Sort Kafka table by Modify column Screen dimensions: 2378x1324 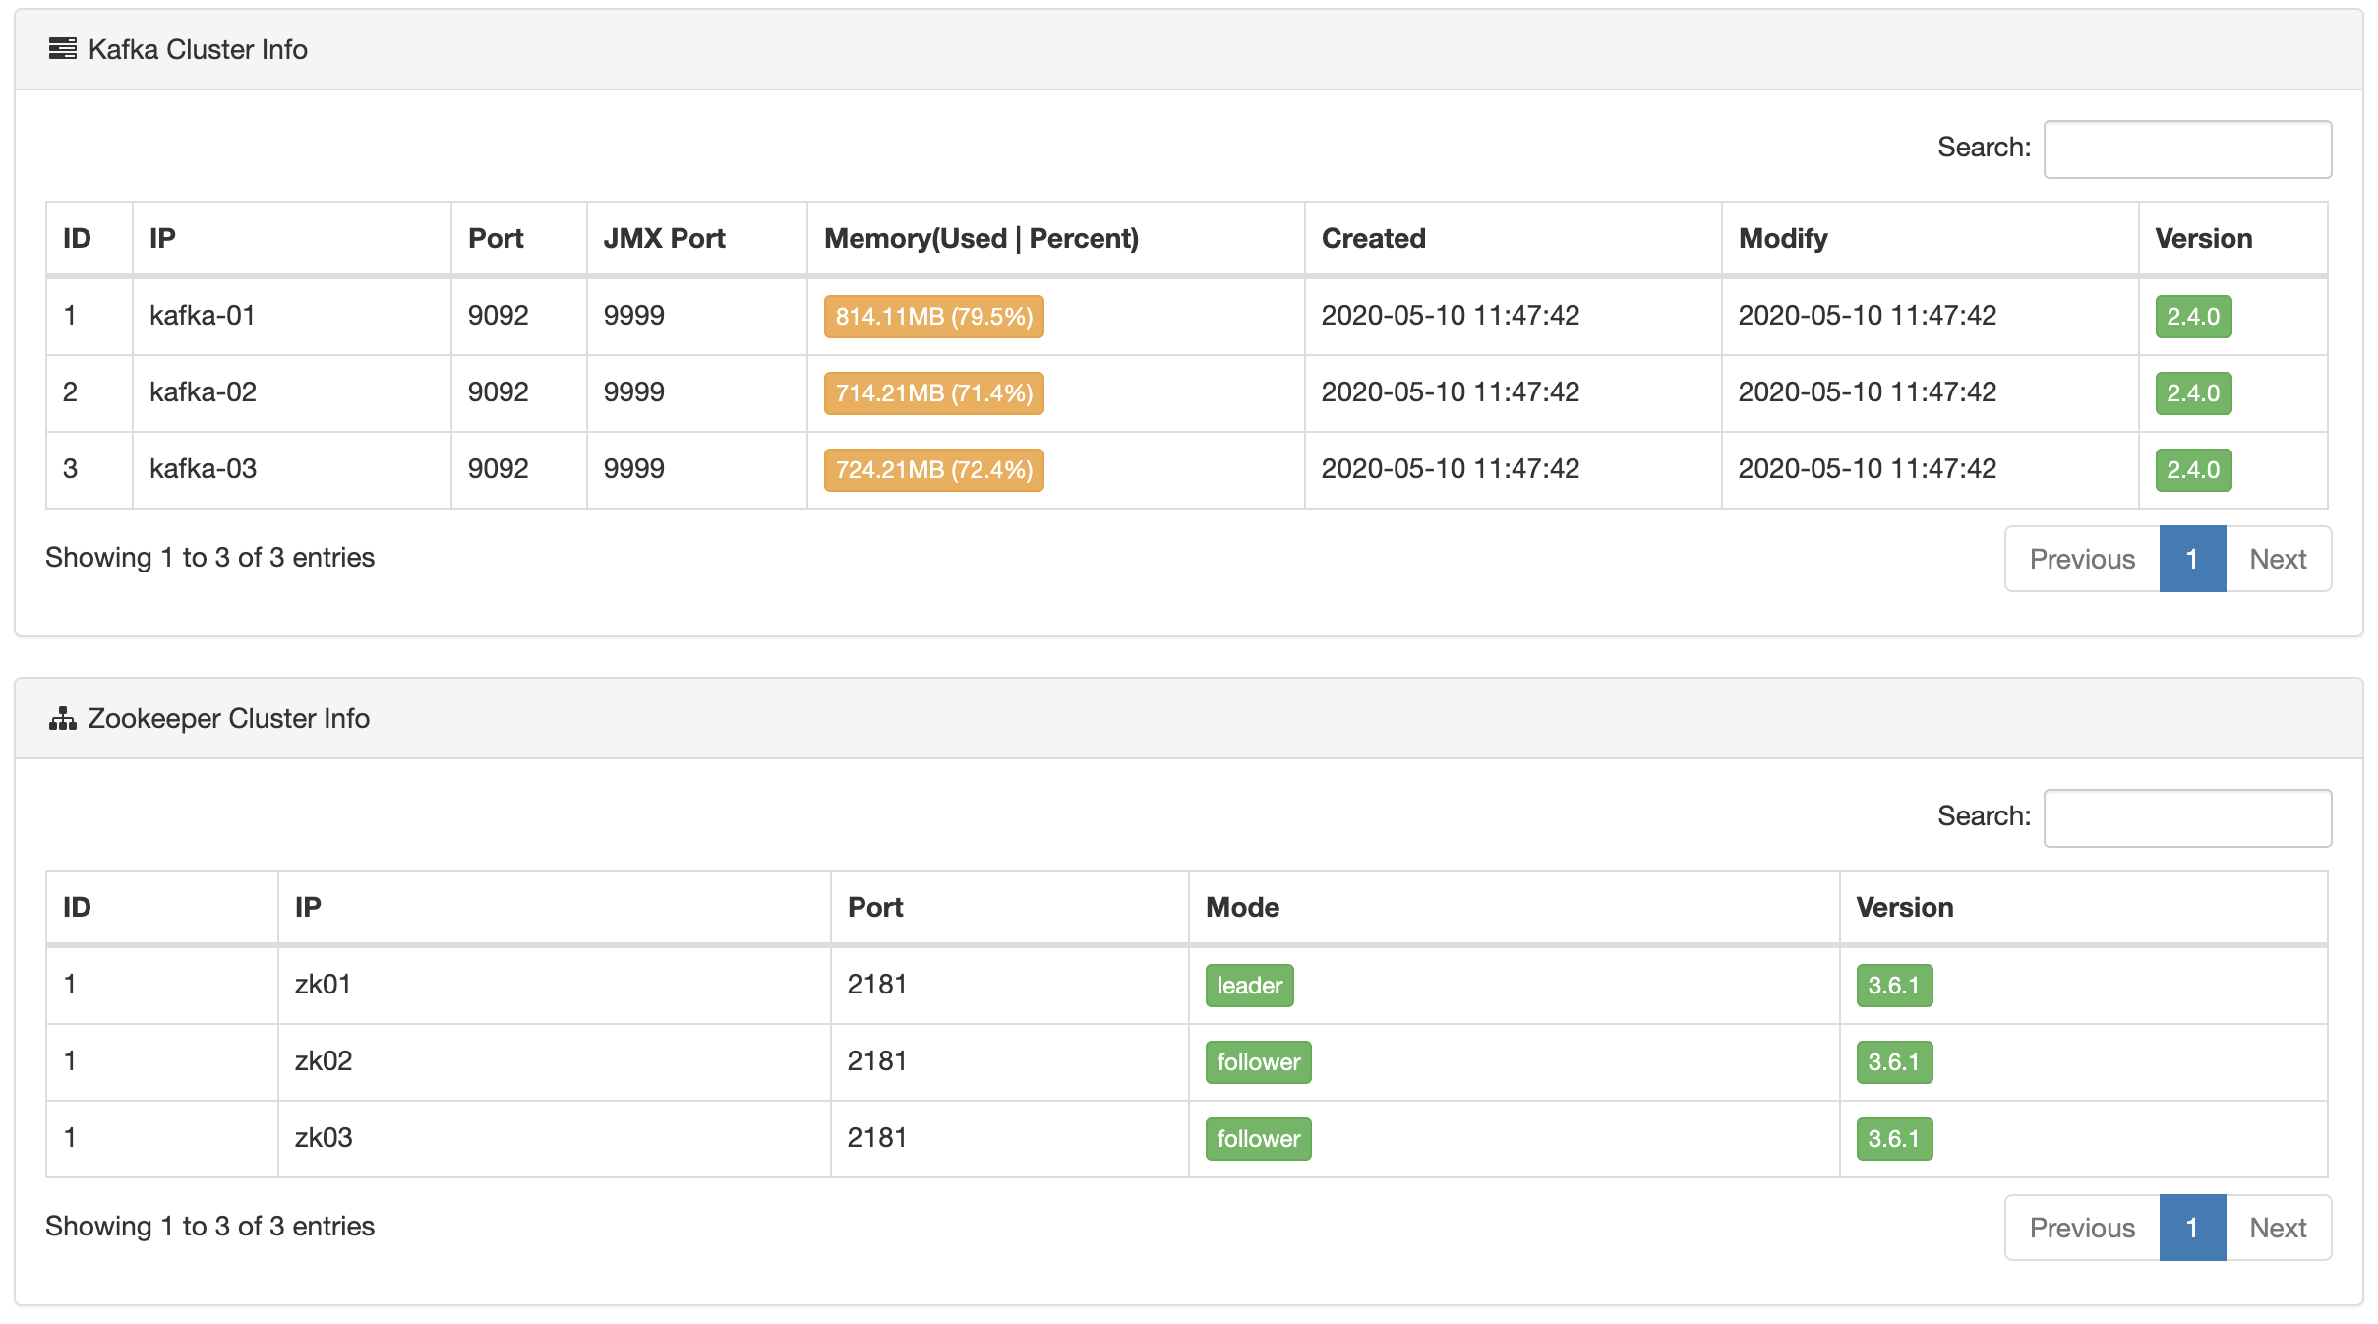(1931, 238)
